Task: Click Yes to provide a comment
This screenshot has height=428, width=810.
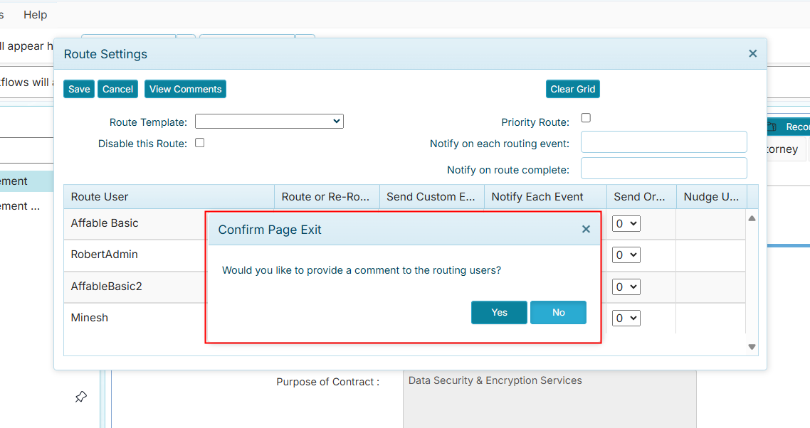Action: coord(499,313)
